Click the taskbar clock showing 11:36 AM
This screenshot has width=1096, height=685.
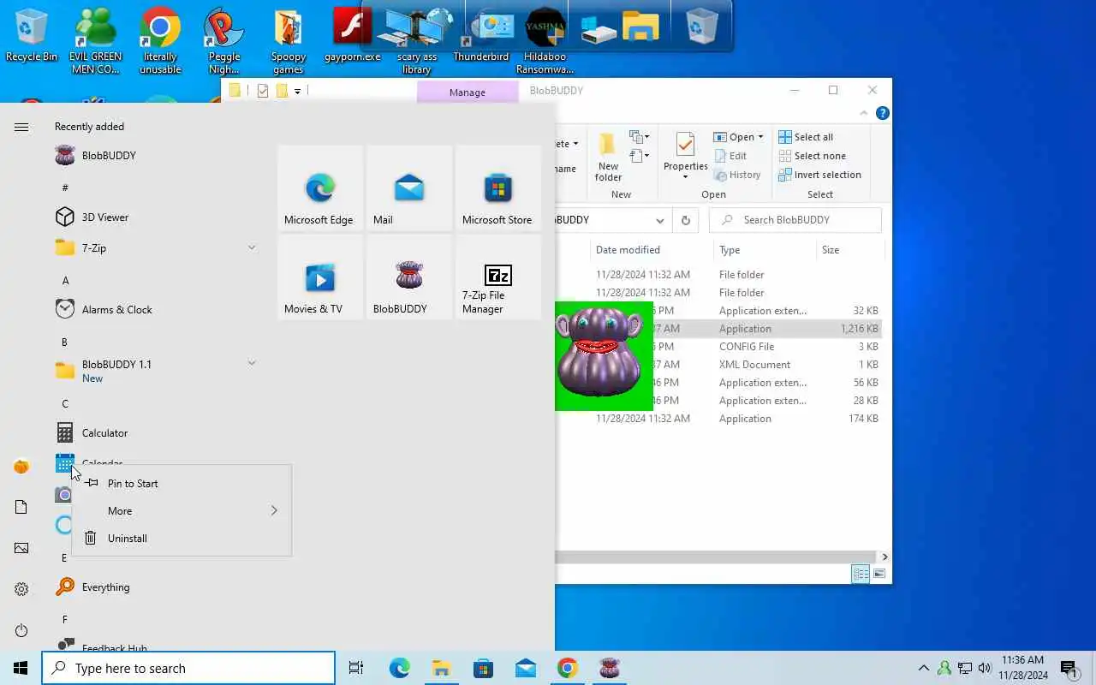(x=1022, y=668)
